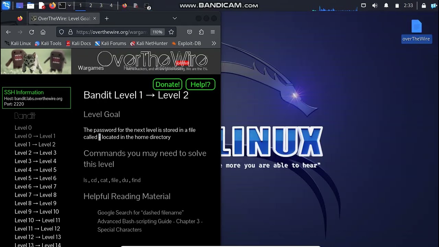Open the overTheWire desktop file
This screenshot has width=439, height=247.
(416, 31)
